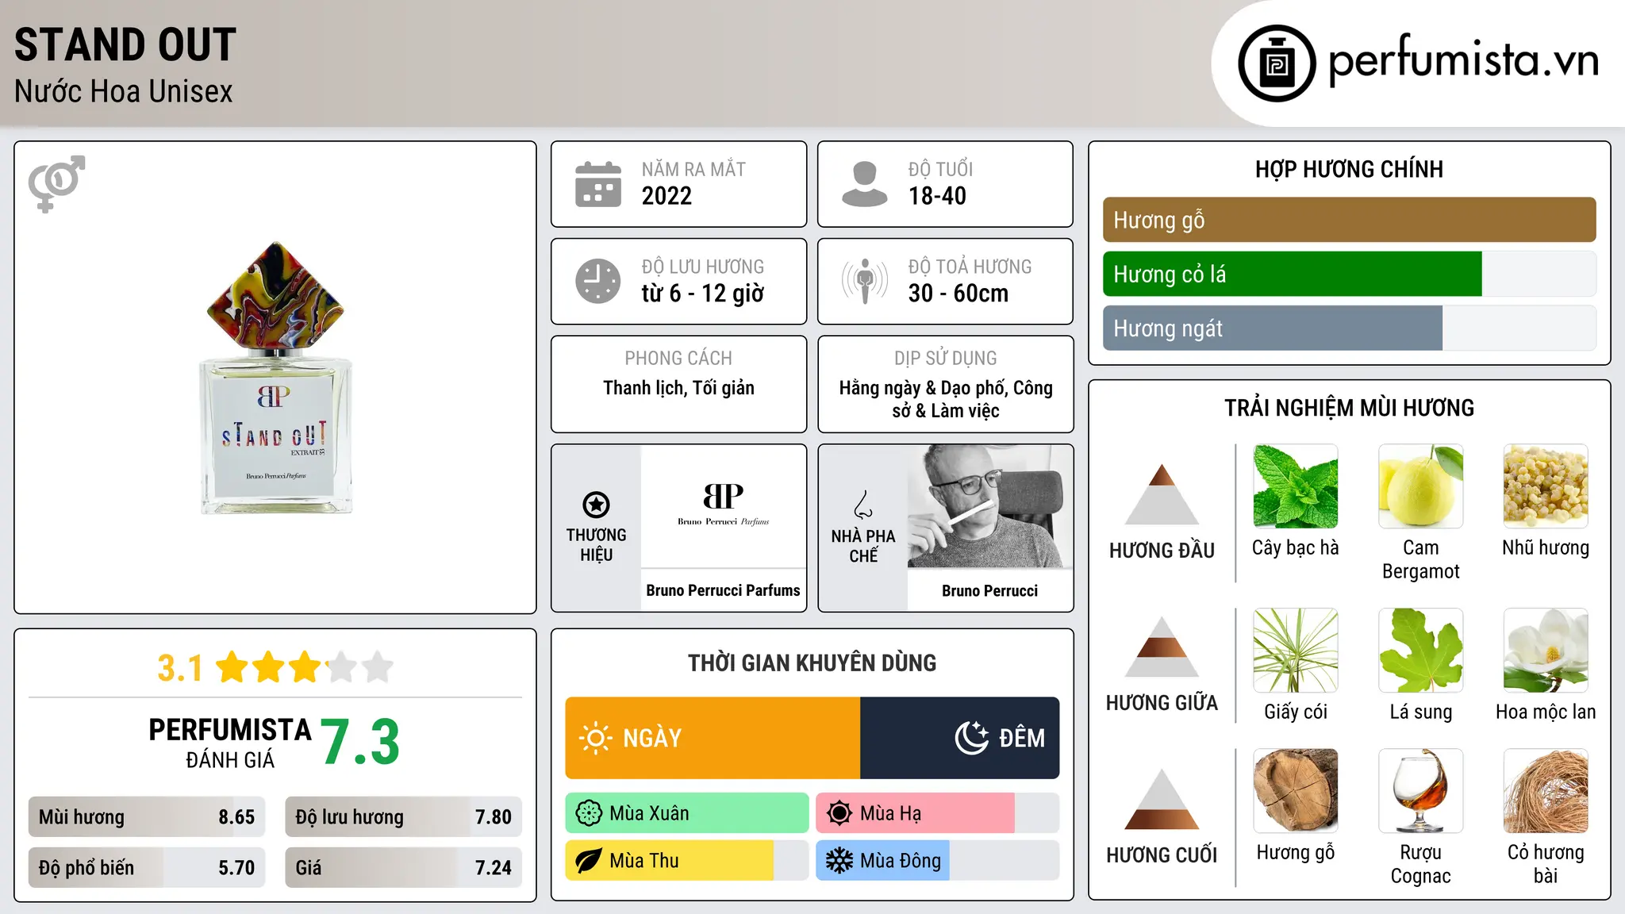Viewport: 1625px width, 914px height.
Task: Open the Giấy cói papyrus thumbnail
Action: click(1296, 651)
